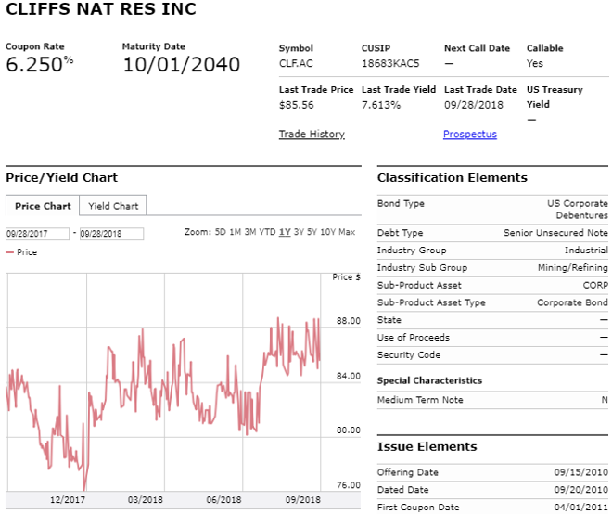Click the 12/2017 axis label
The image size is (612, 514).
(x=67, y=499)
